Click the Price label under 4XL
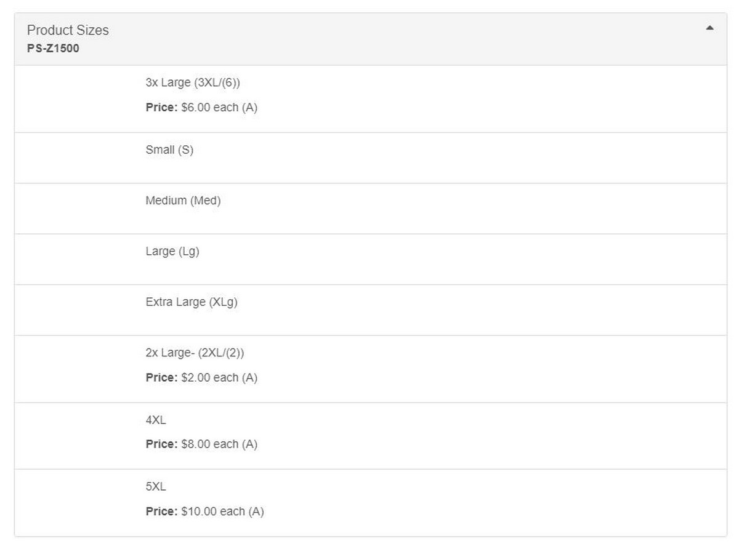739x546 pixels. 161,444
